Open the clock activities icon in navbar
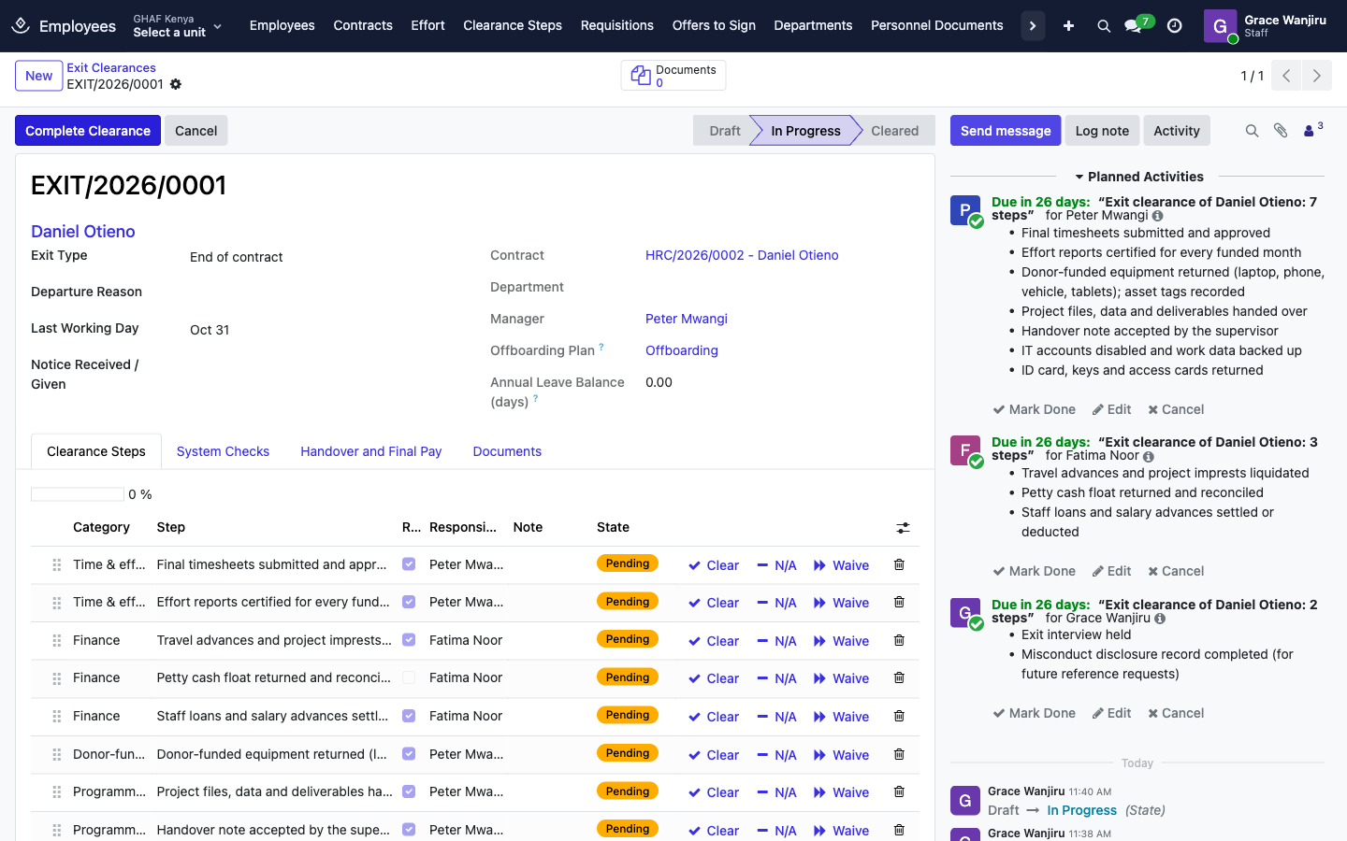 pyautogui.click(x=1175, y=26)
